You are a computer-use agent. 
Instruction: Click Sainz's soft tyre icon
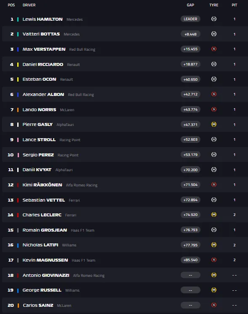pos(213,305)
